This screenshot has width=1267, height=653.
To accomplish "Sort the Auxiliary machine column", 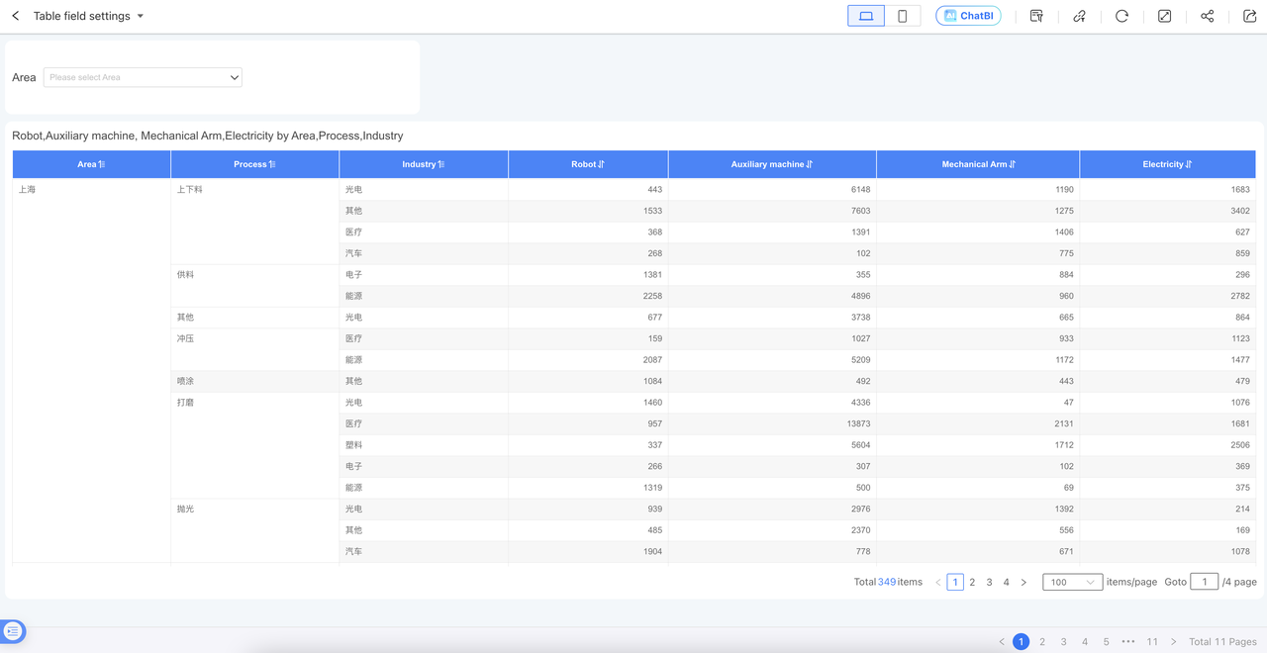I will pyautogui.click(x=810, y=164).
